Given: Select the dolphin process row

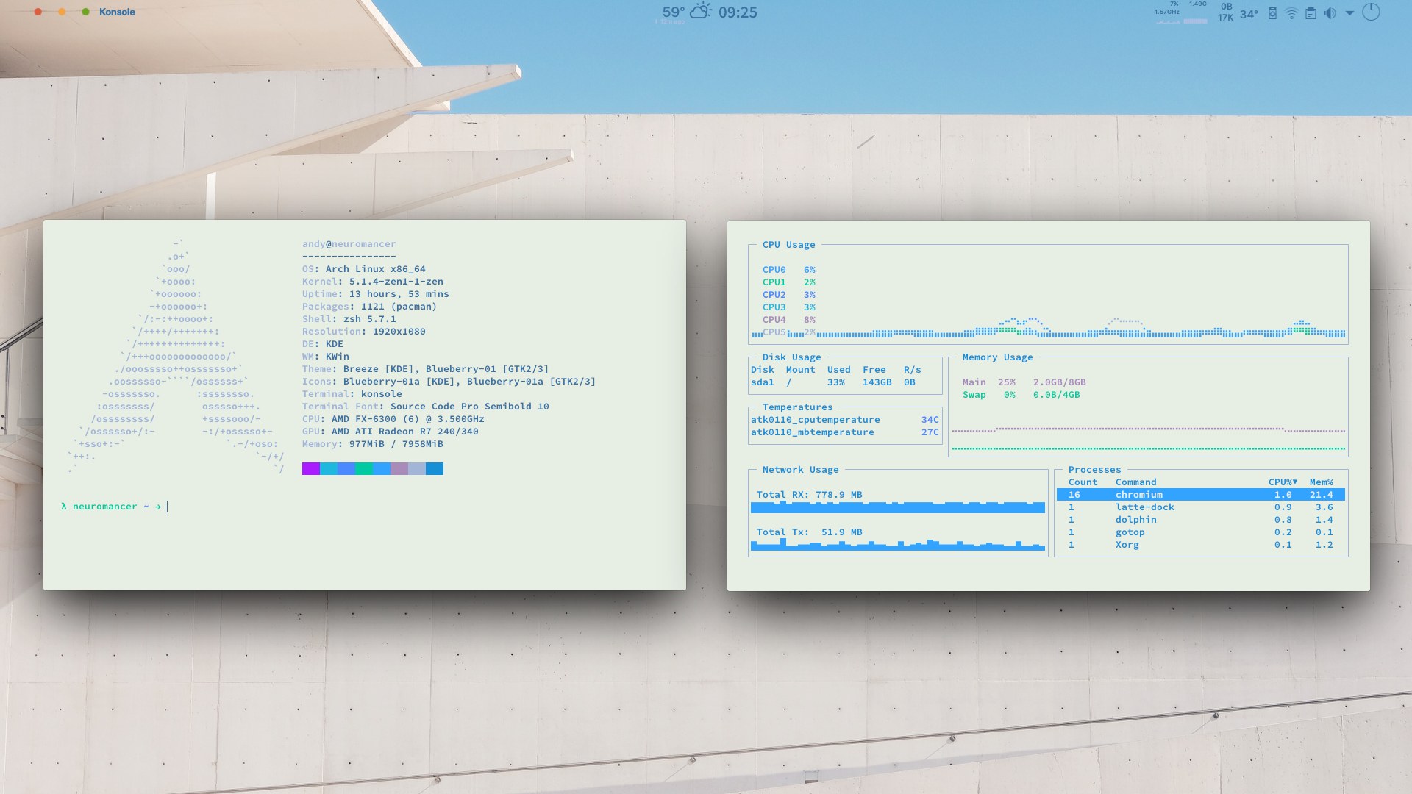Looking at the screenshot, I should [x=1200, y=520].
